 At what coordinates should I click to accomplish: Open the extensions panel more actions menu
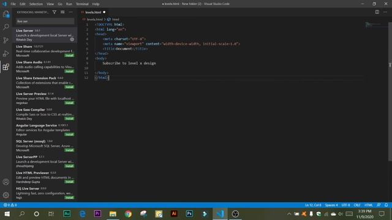(71, 12)
